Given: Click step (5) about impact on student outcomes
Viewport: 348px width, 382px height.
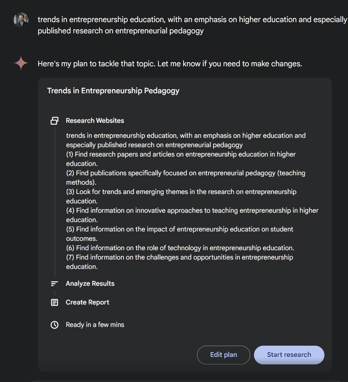Looking at the screenshot, I should 179,234.
